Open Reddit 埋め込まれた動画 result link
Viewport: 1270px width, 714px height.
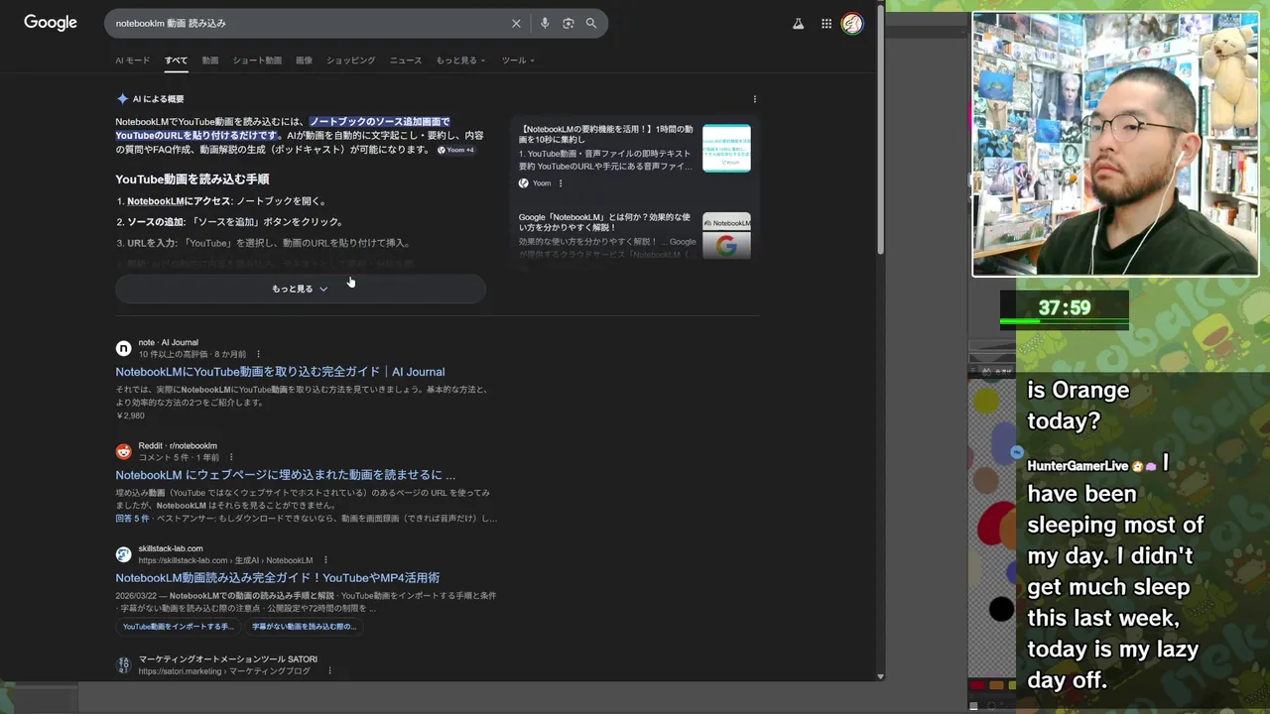[286, 475]
